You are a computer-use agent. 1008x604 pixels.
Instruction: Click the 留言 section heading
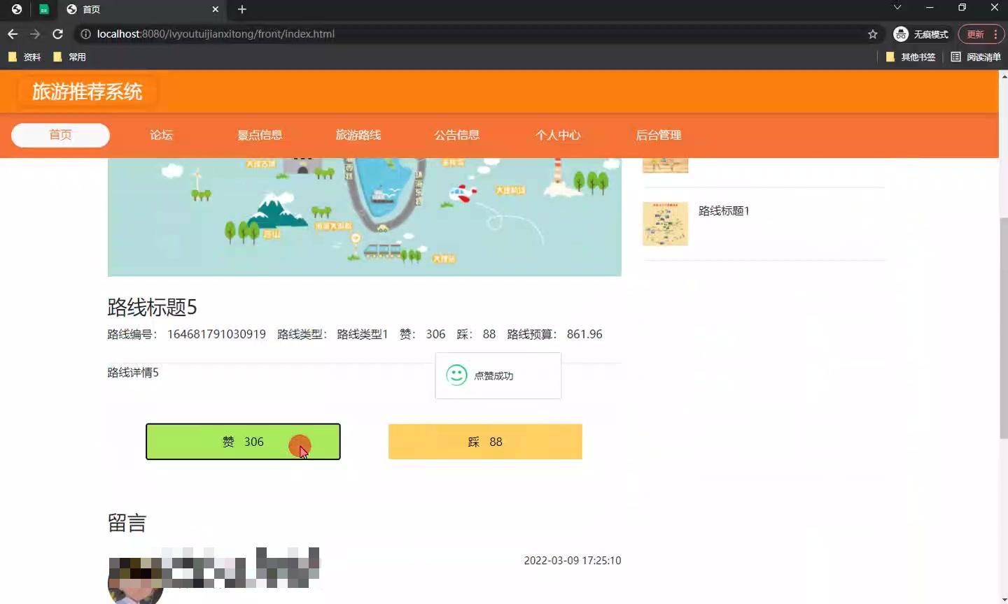click(127, 523)
